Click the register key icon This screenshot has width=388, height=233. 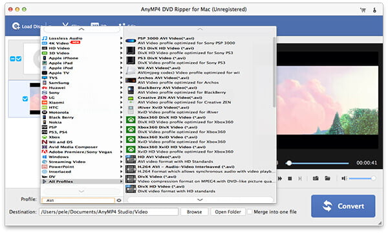(x=374, y=10)
